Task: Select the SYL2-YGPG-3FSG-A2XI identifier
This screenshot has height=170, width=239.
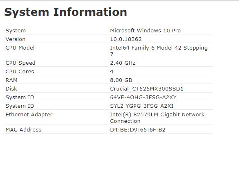Action: click(x=142, y=106)
